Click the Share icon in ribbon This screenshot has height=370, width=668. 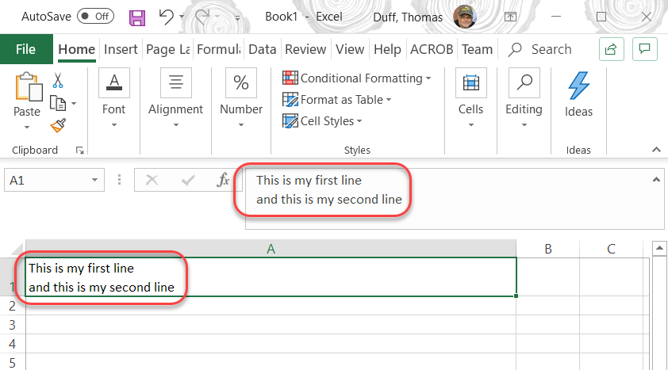click(611, 49)
